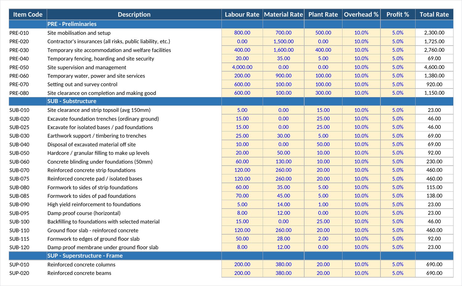Select the Description column header

pyautogui.click(x=134, y=14)
